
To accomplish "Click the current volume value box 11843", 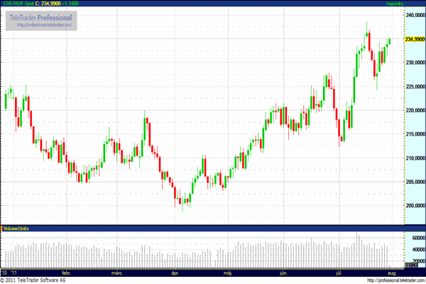I will [413, 265].
